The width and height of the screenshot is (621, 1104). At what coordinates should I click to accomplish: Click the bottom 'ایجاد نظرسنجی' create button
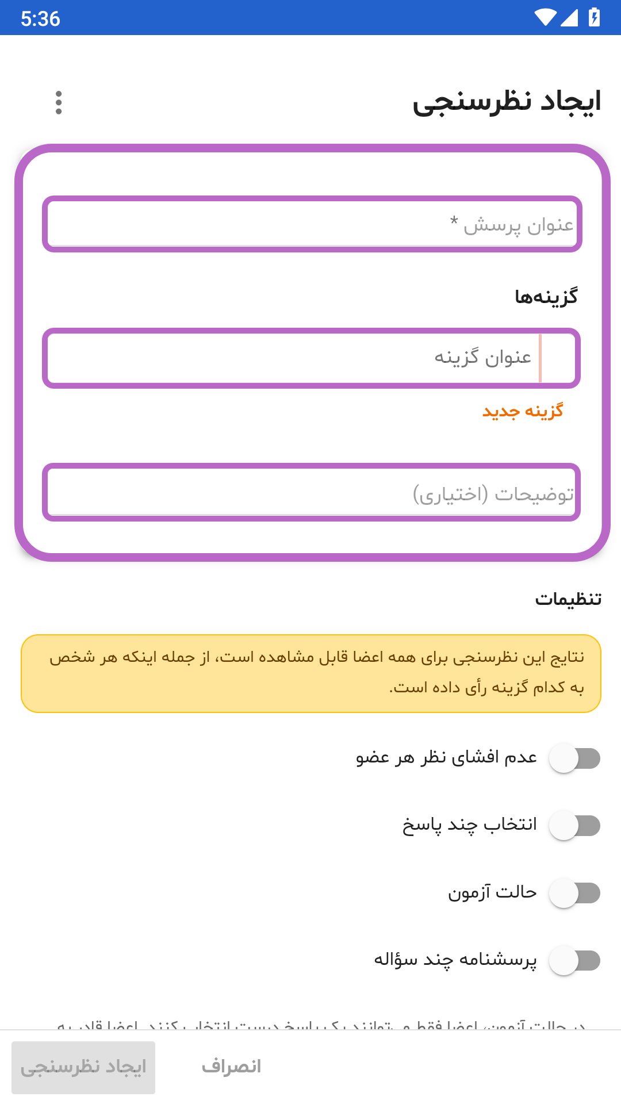(x=83, y=1067)
